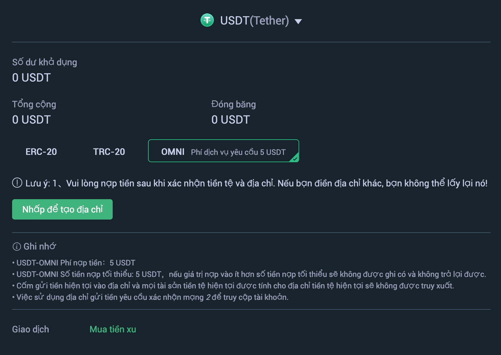
Task: Click the exclamation icon beside Lưu ý
Action: point(17,183)
